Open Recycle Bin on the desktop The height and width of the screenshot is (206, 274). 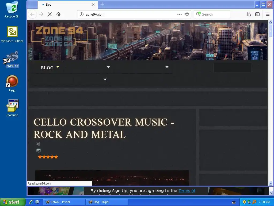tap(12, 10)
